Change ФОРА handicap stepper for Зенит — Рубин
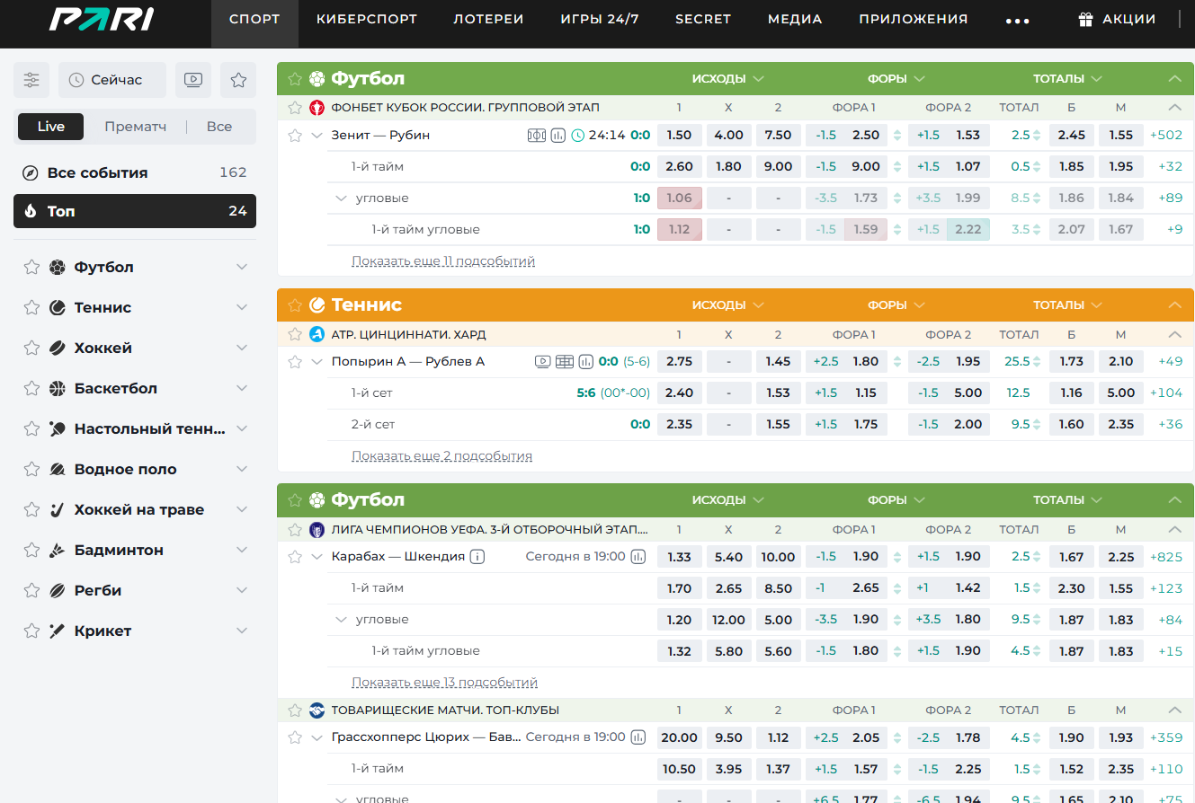This screenshot has width=1195, height=803. point(897,136)
